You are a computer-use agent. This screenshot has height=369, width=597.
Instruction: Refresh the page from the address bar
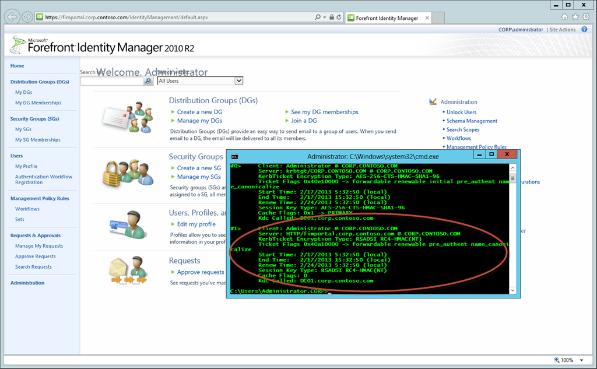pyautogui.click(x=339, y=17)
